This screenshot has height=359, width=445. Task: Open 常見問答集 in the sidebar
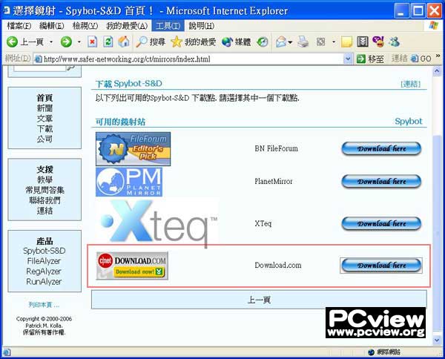[44, 190]
